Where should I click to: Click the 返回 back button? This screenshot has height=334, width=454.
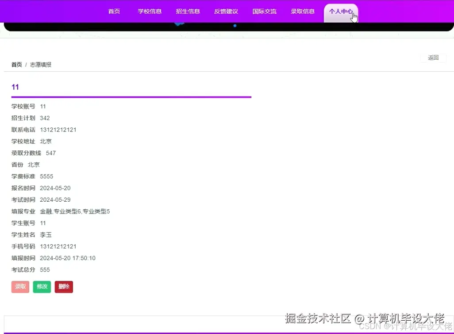pos(433,58)
